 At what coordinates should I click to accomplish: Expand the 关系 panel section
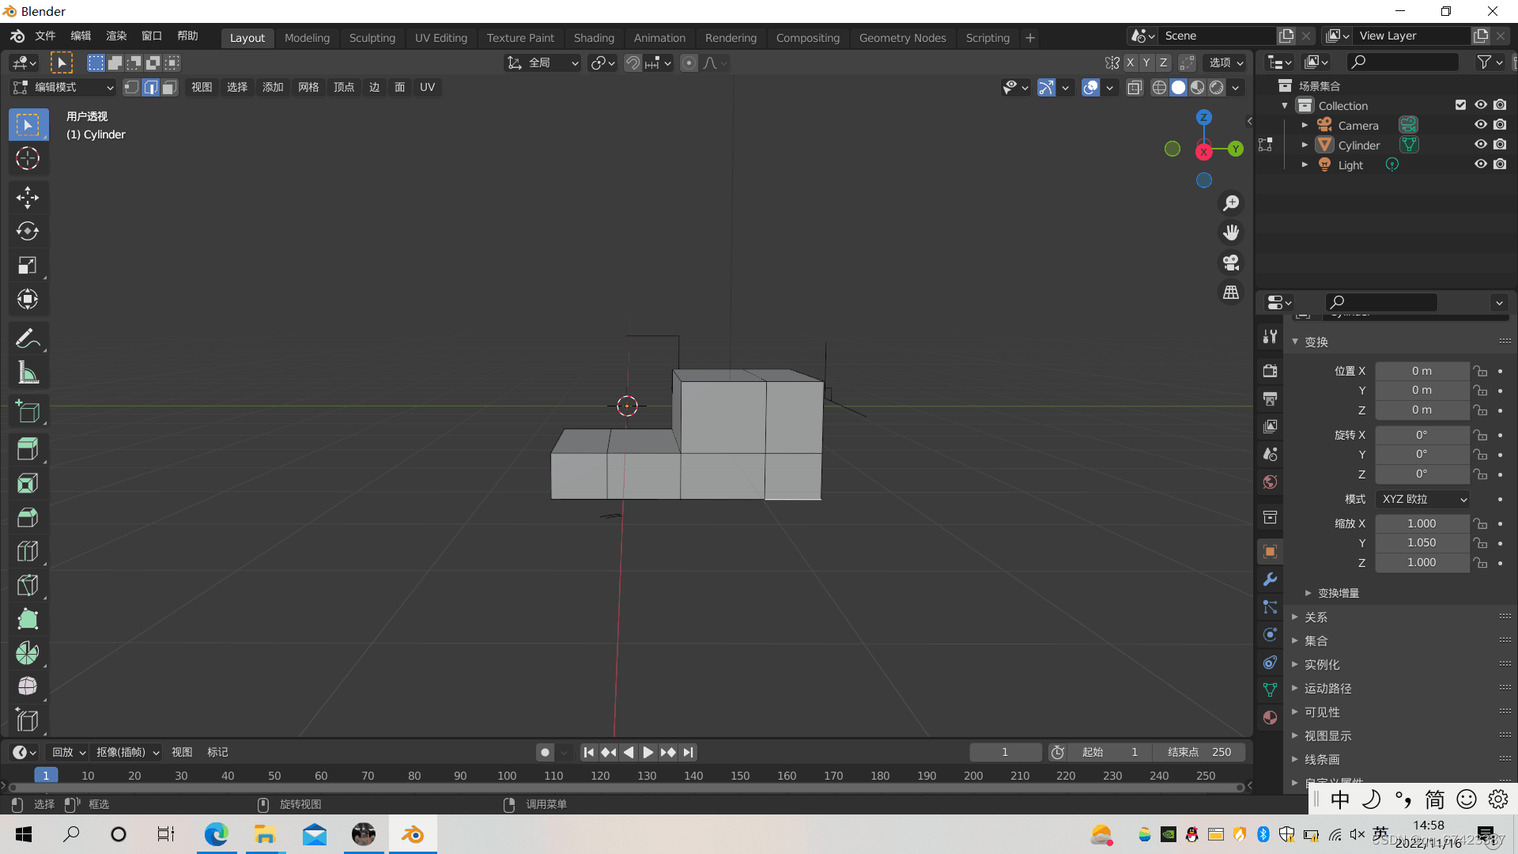1316,617
